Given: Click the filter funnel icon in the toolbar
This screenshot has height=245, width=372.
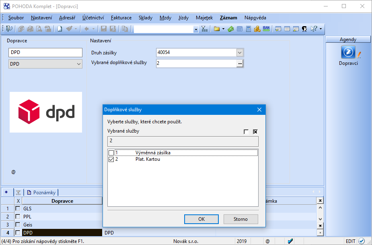Looking at the screenshot, I should click(x=205, y=29).
